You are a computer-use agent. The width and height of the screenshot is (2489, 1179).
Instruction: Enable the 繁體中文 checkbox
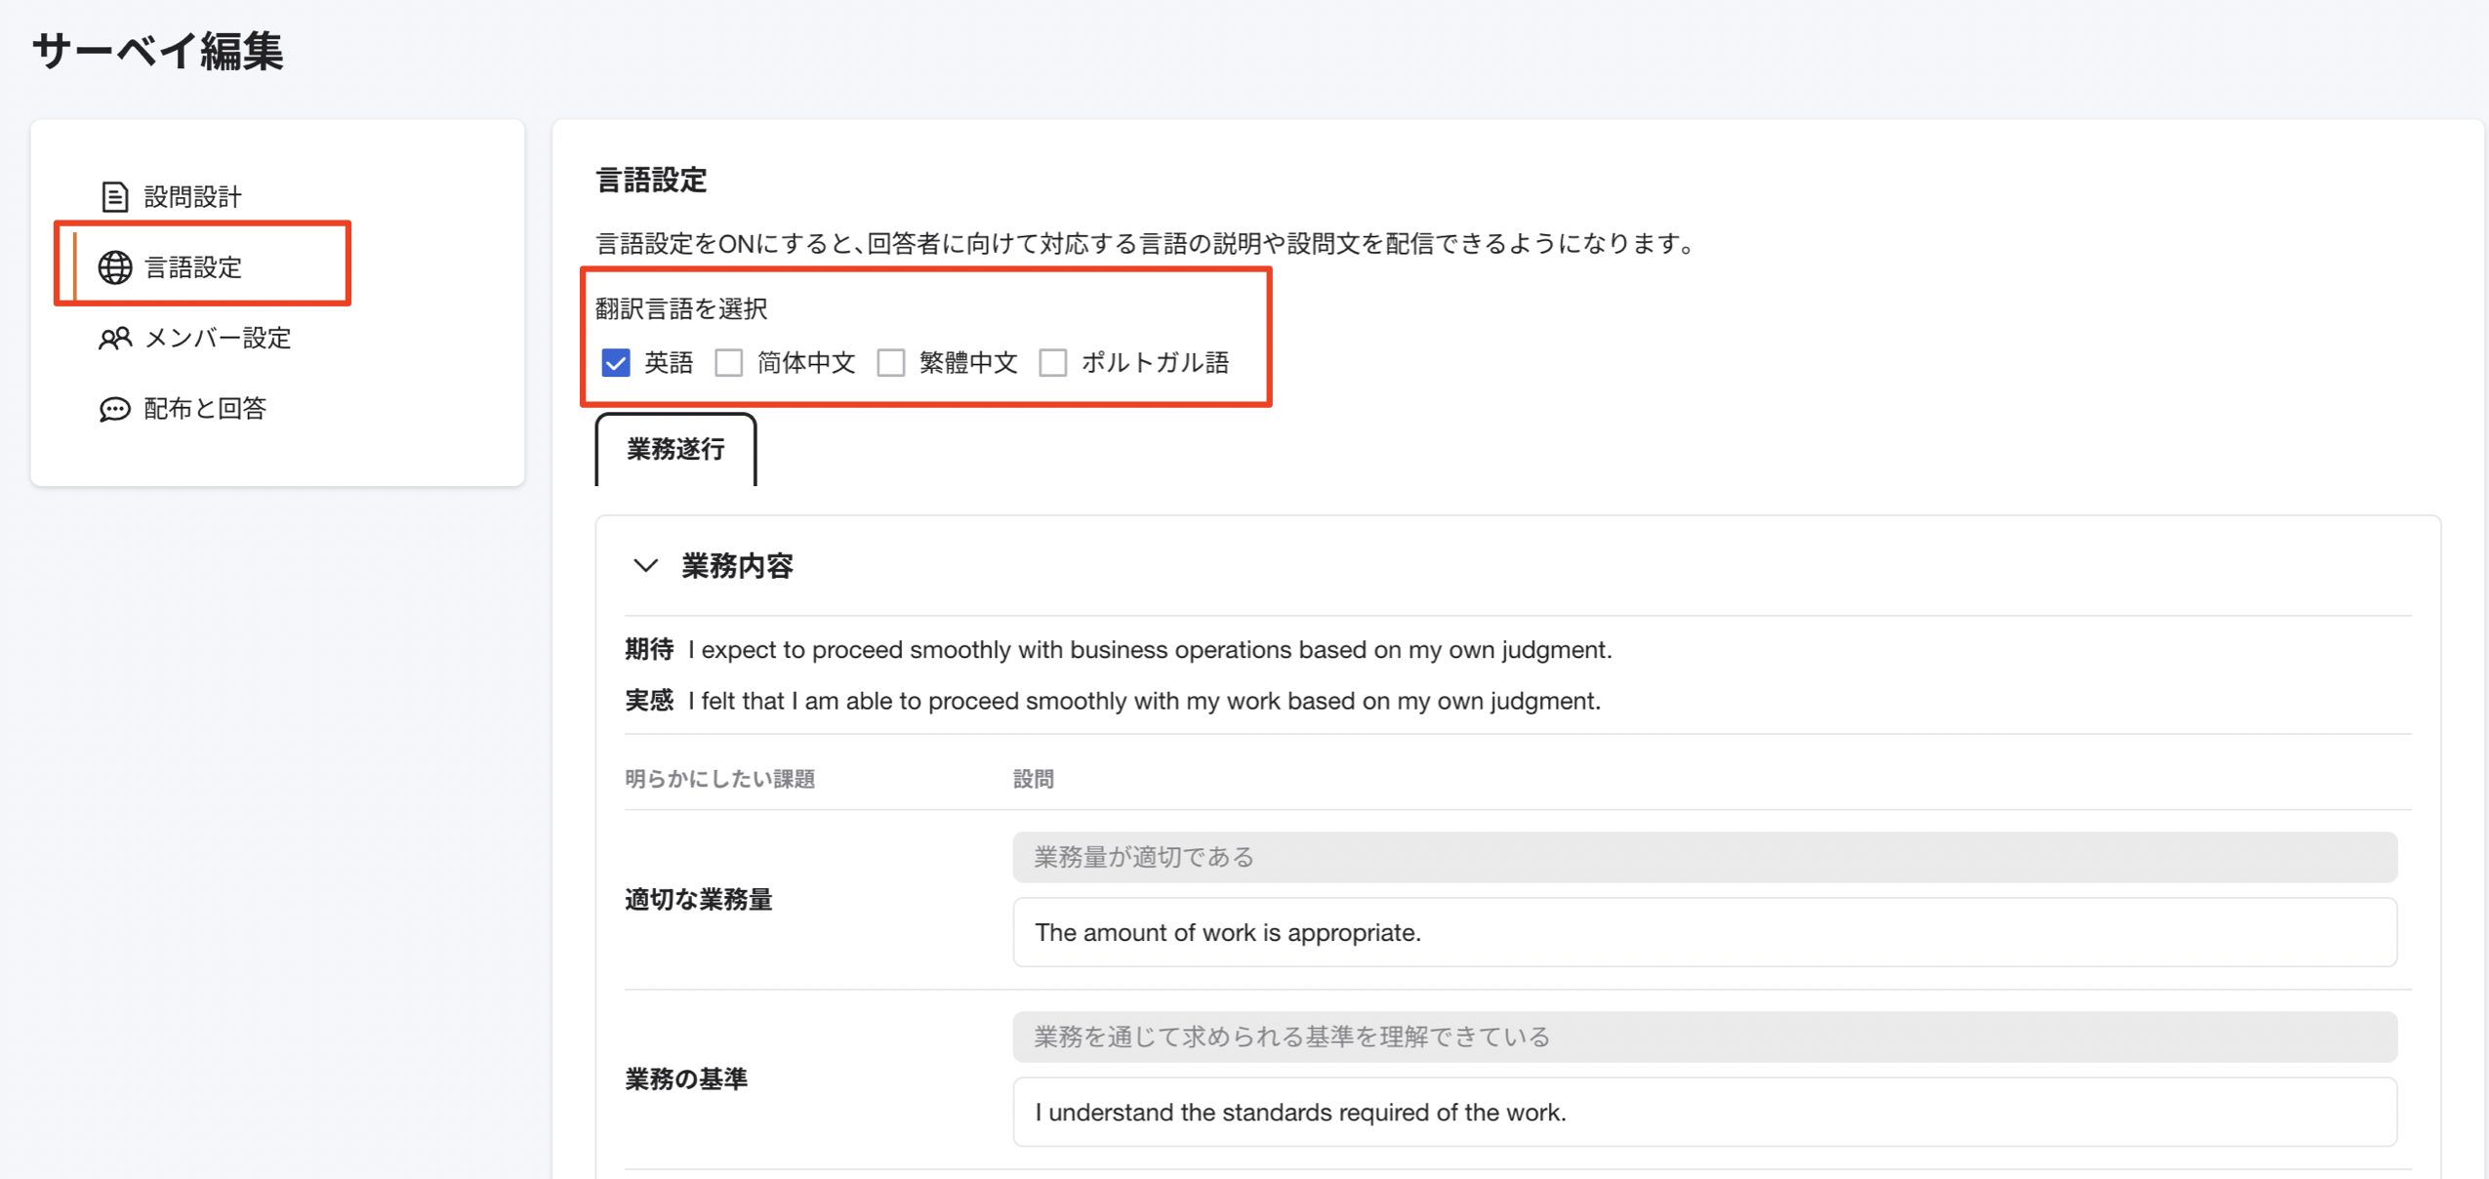pyautogui.click(x=891, y=363)
